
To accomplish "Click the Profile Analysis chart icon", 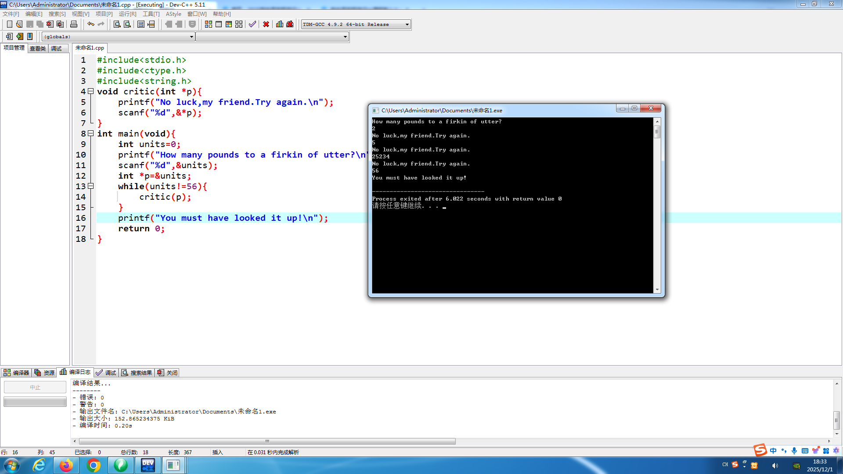I will point(280,24).
